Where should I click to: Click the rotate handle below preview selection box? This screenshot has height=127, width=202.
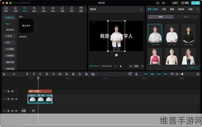[116, 55]
